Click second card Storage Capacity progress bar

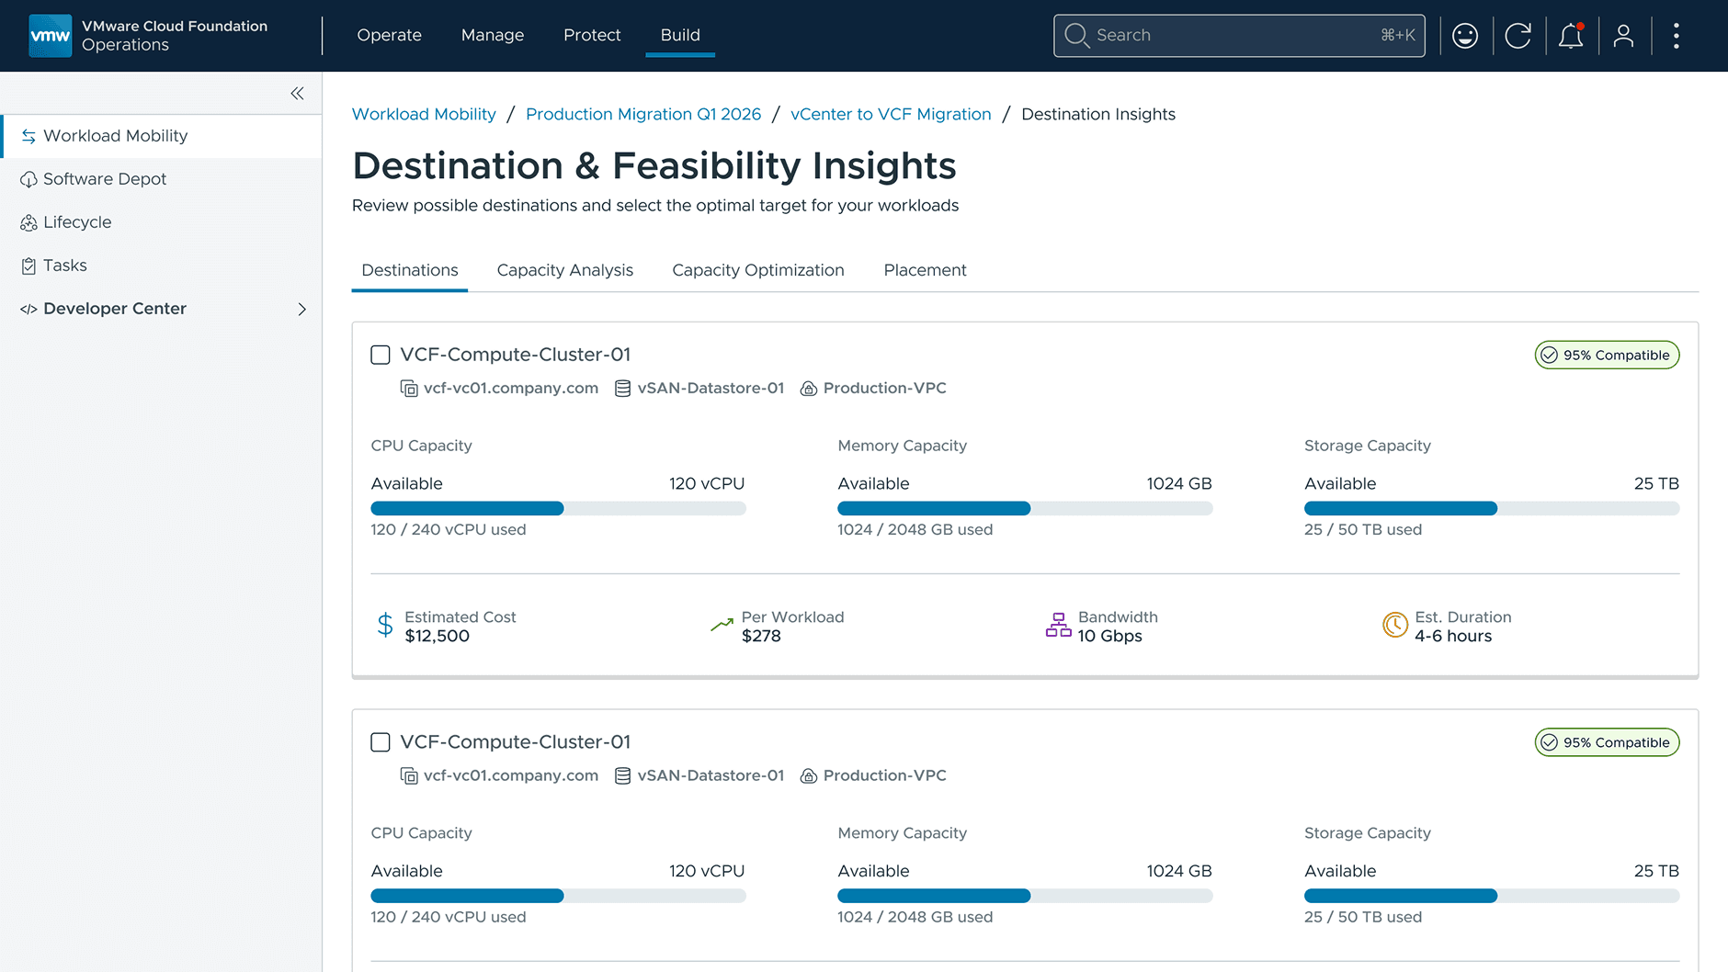tap(1492, 897)
